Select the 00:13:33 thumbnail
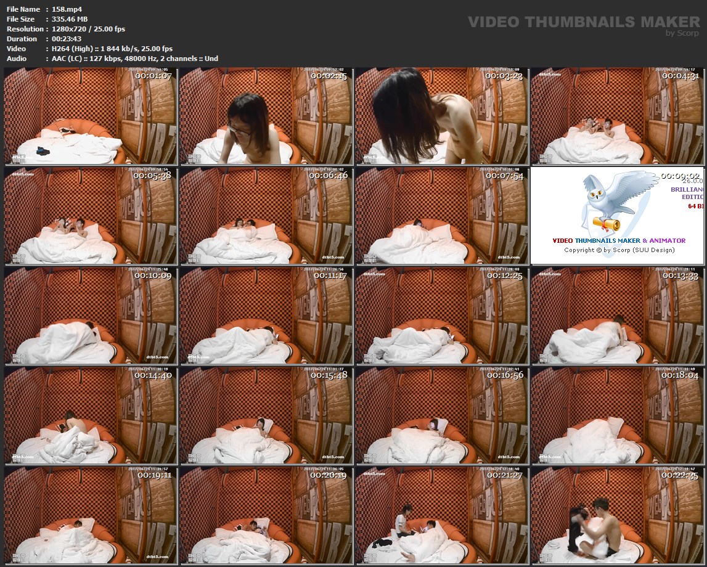 point(617,316)
